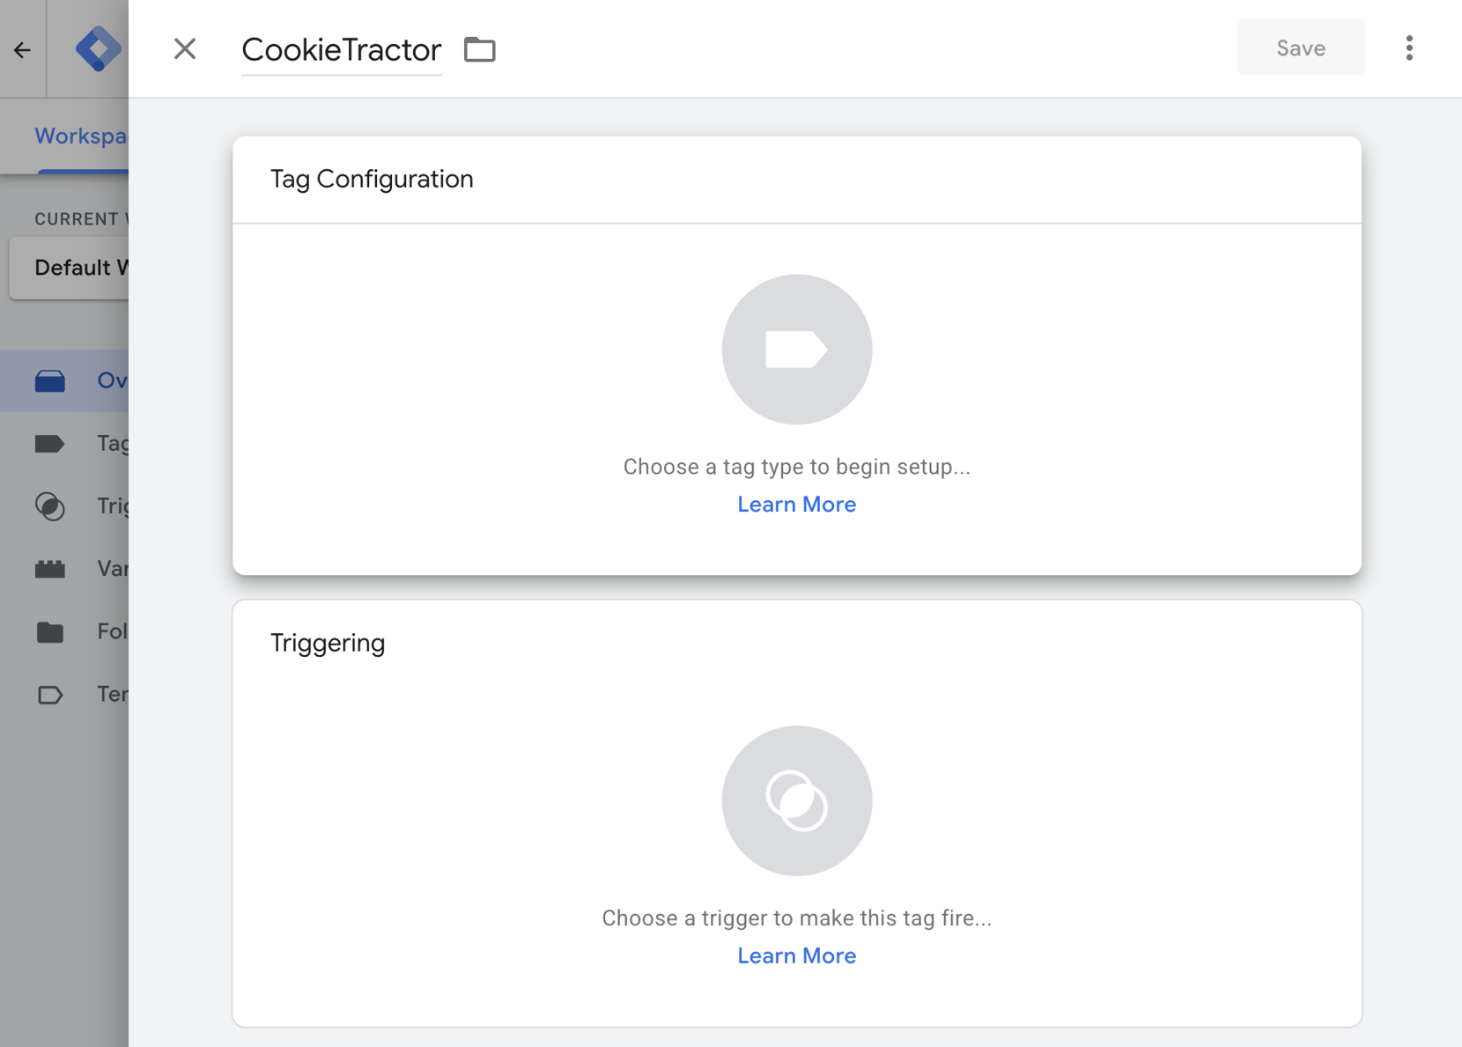
Task: Open the three-dot more actions menu
Action: 1409,48
